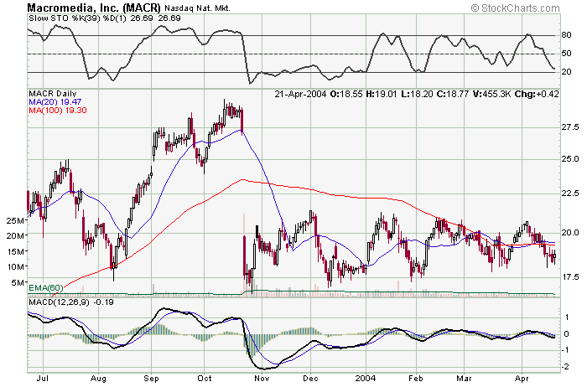The height and width of the screenshot is (387, 587).
Task: Click the 22.5 price axis label
Action: pos(569,193)
